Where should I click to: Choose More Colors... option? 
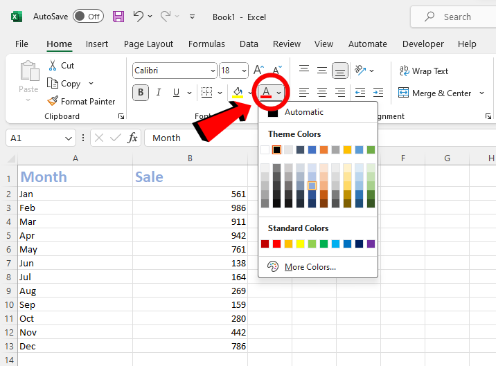tap(310, 267)
